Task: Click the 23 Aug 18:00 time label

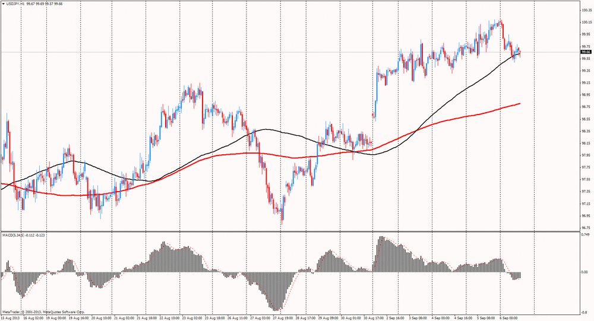Action: click(x=214, y=319)
